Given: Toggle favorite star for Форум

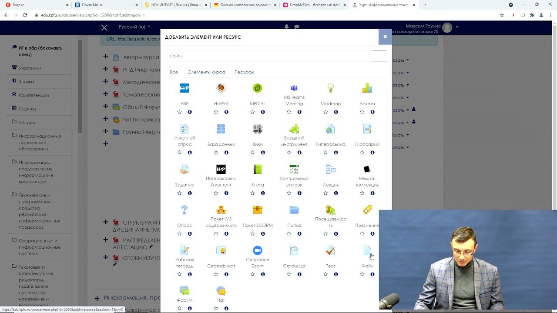Looking at the screenshot, I should pyautogui.click(x=179, y=309).
